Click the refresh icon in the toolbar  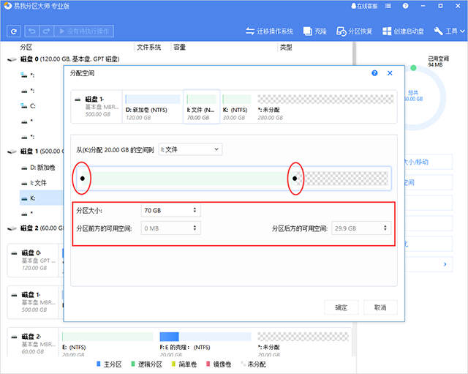[x=13, y=31]
